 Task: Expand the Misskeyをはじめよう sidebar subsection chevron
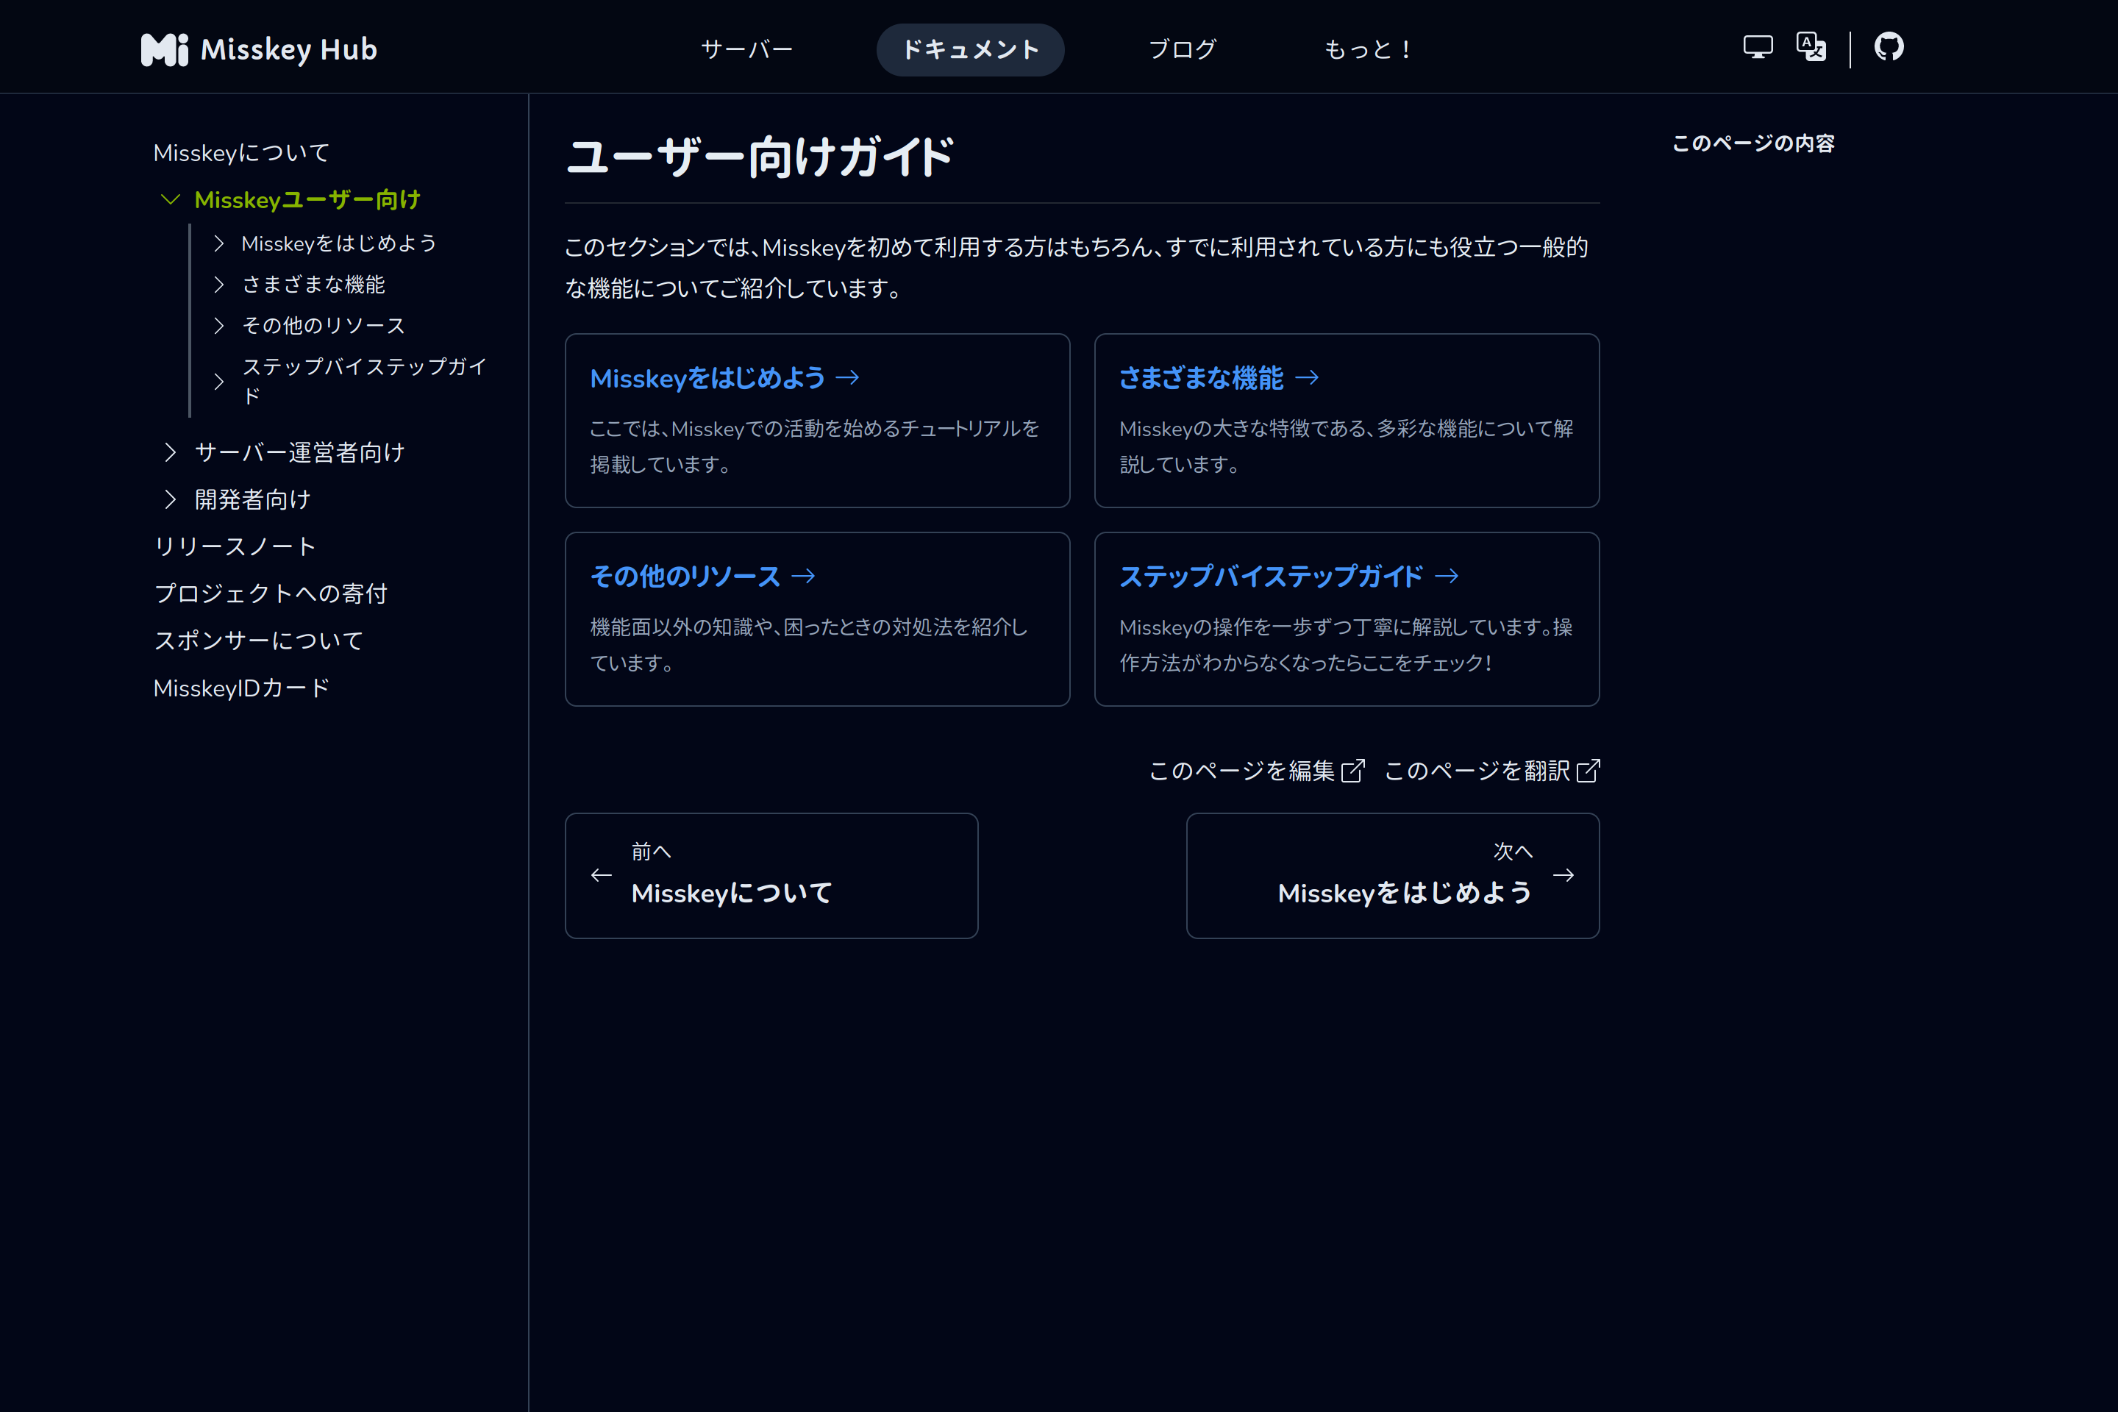219,243
